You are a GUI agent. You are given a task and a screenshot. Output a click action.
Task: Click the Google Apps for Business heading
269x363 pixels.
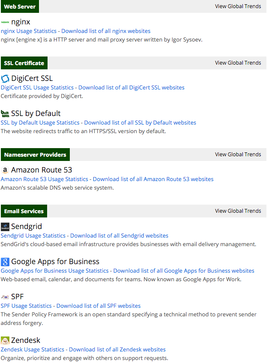[x=55, y=262]
